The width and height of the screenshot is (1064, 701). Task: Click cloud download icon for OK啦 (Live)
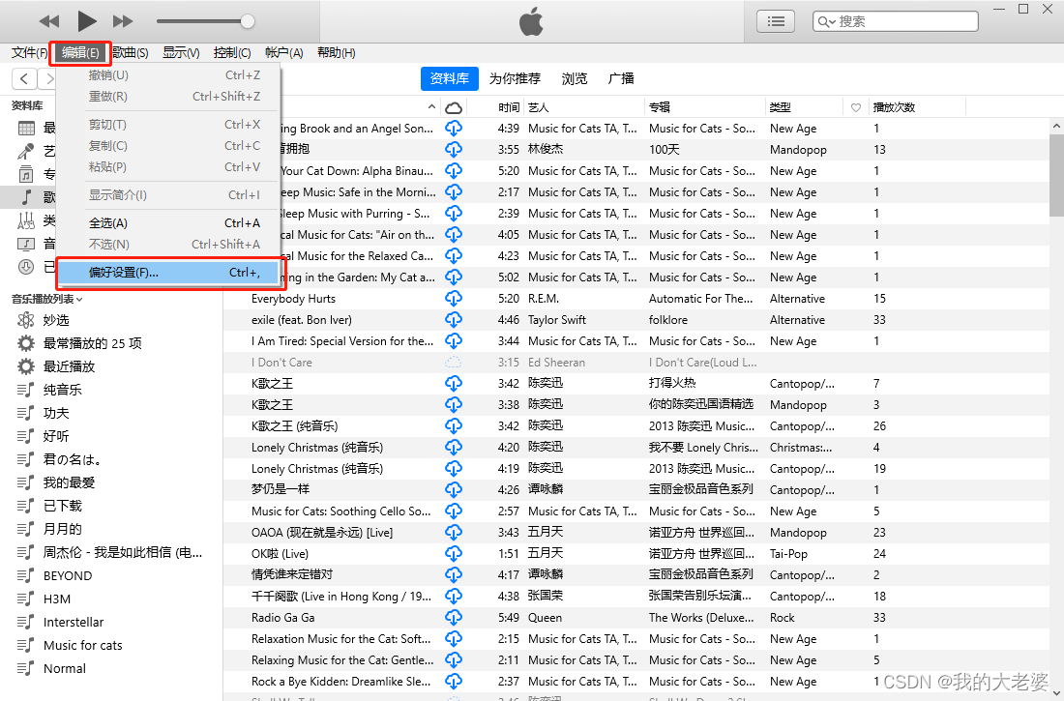(454, 554)
